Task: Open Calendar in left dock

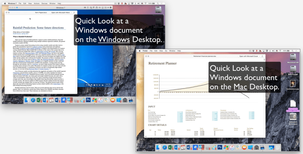Action: (x=51, y=100)
